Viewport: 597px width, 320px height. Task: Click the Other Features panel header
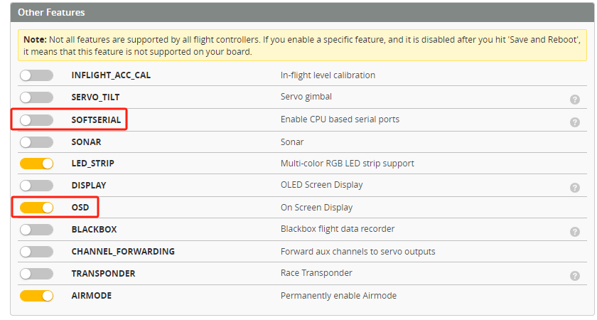click(298, 12)
